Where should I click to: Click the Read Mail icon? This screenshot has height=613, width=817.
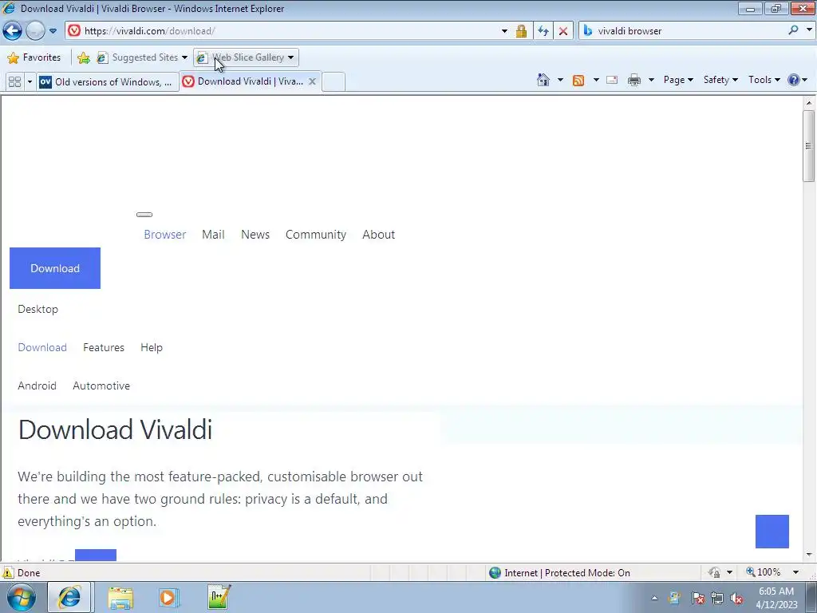click(x=612, y=80)
